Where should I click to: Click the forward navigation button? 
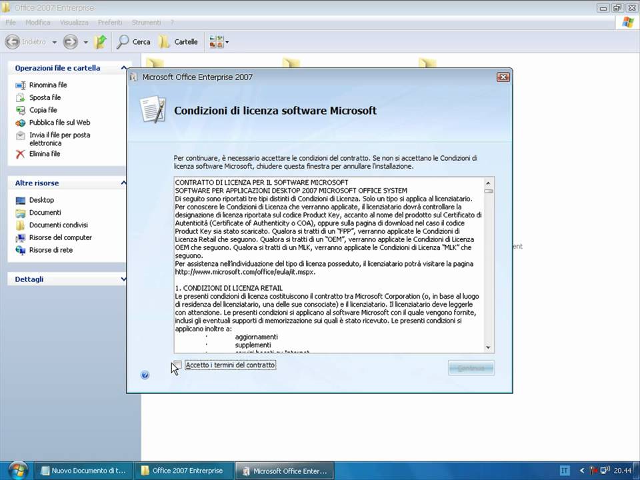click(71, 41)
